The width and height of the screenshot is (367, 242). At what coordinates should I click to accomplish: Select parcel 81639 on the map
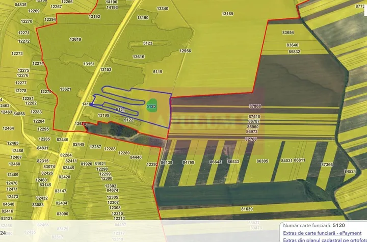click(247, 209)
